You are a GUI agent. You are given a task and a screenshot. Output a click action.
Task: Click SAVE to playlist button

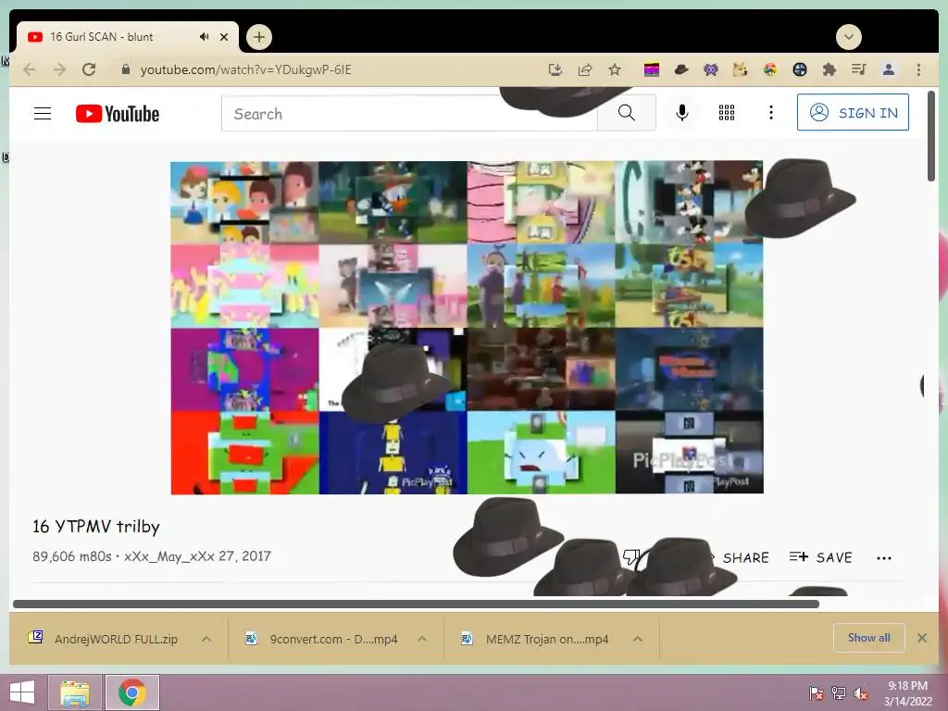(820, 557)
